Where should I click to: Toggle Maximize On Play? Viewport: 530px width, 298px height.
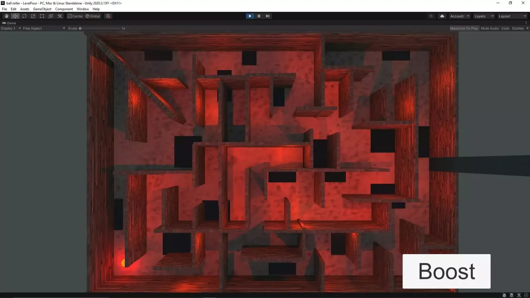[464, 28]
